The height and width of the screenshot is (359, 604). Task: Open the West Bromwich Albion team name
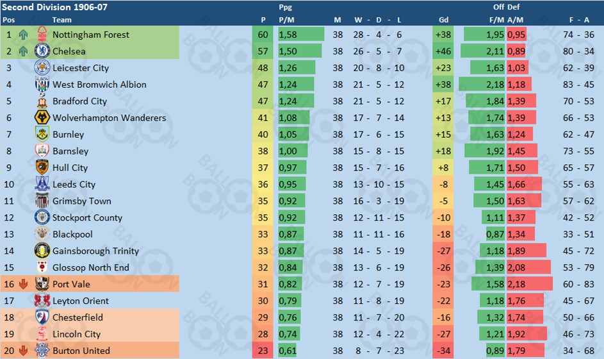[x=99, y=85]
